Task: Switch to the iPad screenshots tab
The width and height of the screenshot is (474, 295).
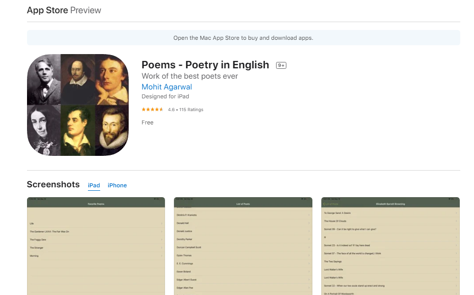Action: click(x=94, y=185)
